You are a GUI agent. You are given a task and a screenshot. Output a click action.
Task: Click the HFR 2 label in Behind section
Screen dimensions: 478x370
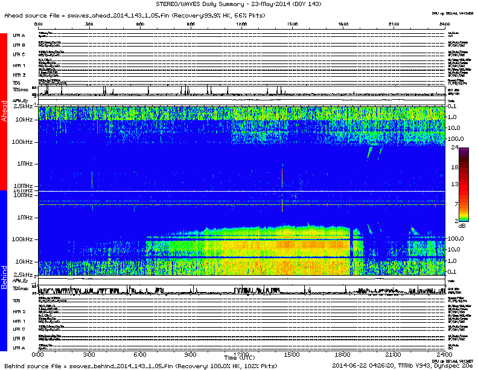pyautogui.click(x=19, y=312)
